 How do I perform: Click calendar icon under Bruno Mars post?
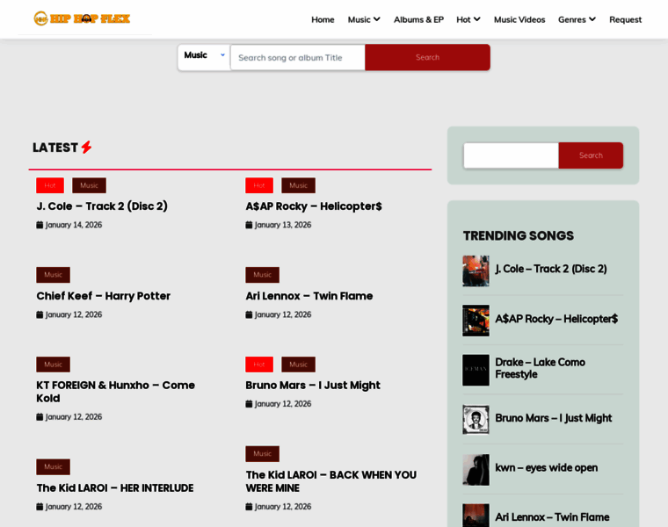[249, 403]
